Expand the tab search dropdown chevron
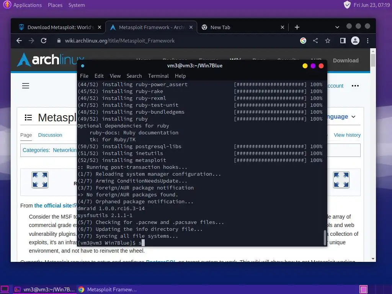Image resolution: width=392 pixels, height=294 pixels. (x=337, y=27)
